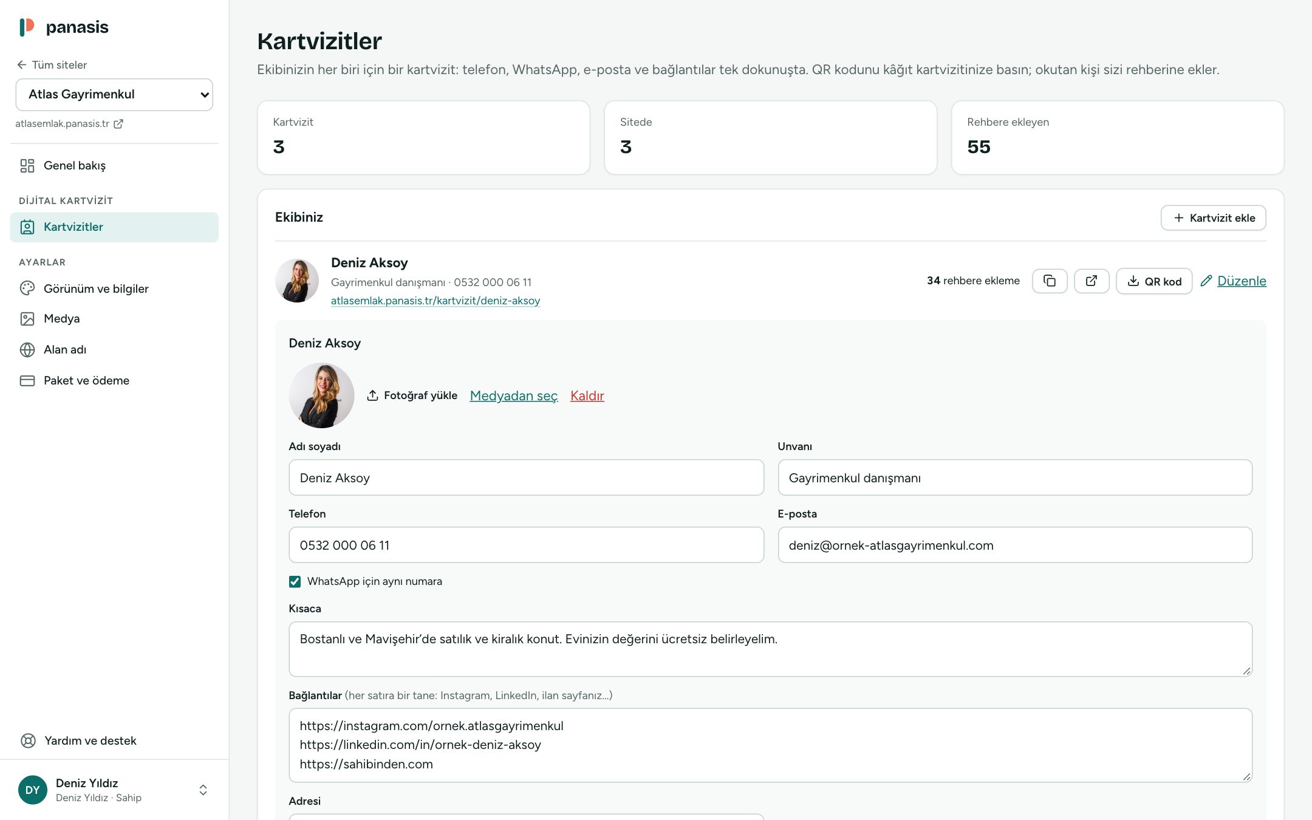Image resolution: width=1312 pixels, height=820 pixels.
Task: Click the Sitede count card
Action: click(x=770, y=138)
